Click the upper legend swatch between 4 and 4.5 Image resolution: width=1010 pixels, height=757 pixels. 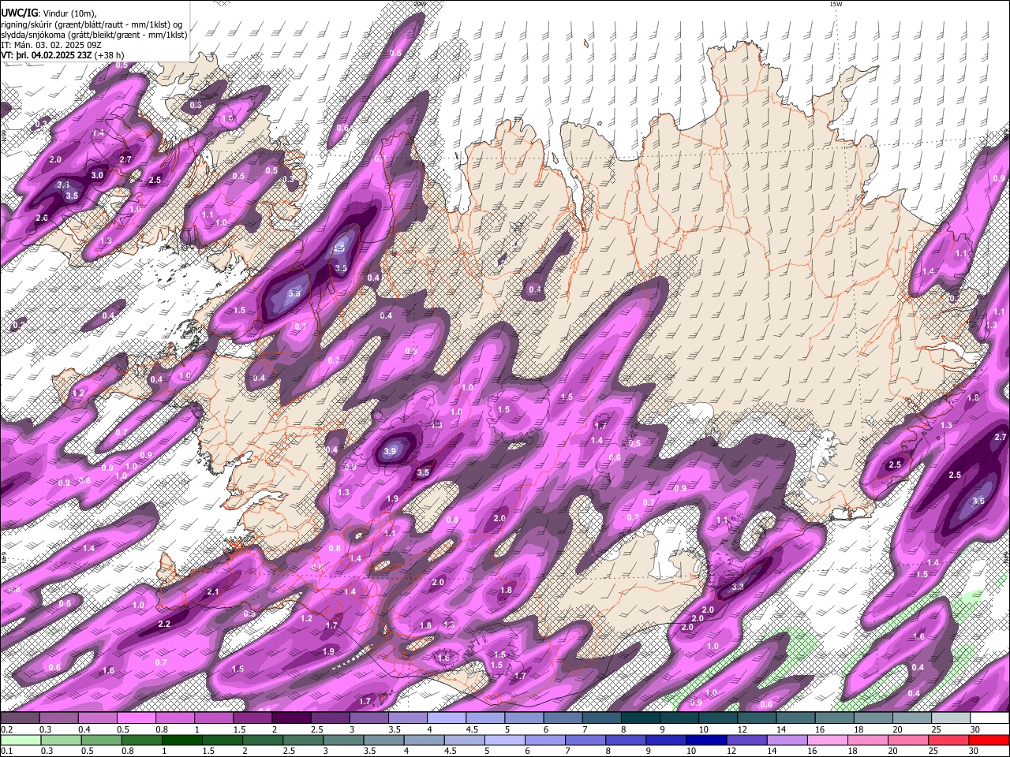[x=445, y=718]
